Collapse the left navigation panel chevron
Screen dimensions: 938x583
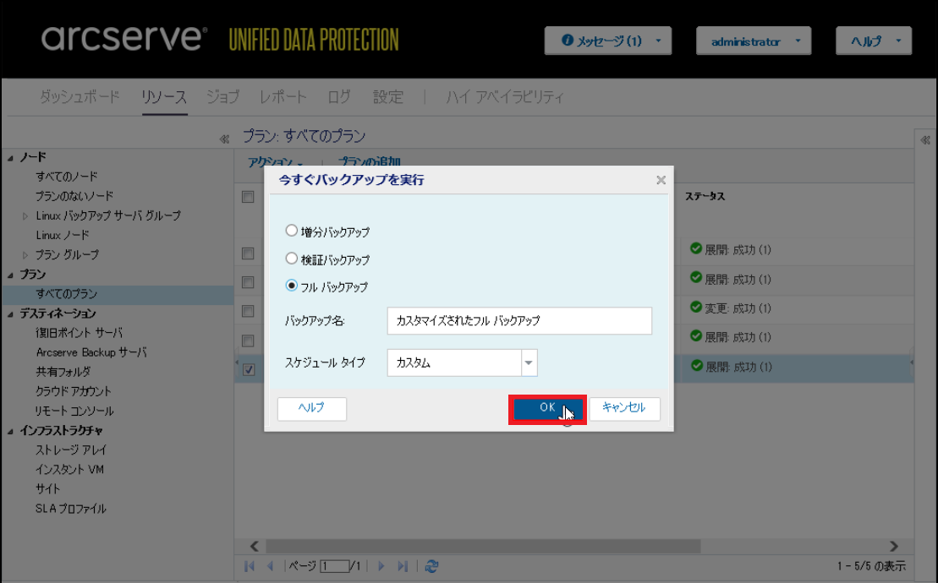pyautogui.click(x=224, y=139)
